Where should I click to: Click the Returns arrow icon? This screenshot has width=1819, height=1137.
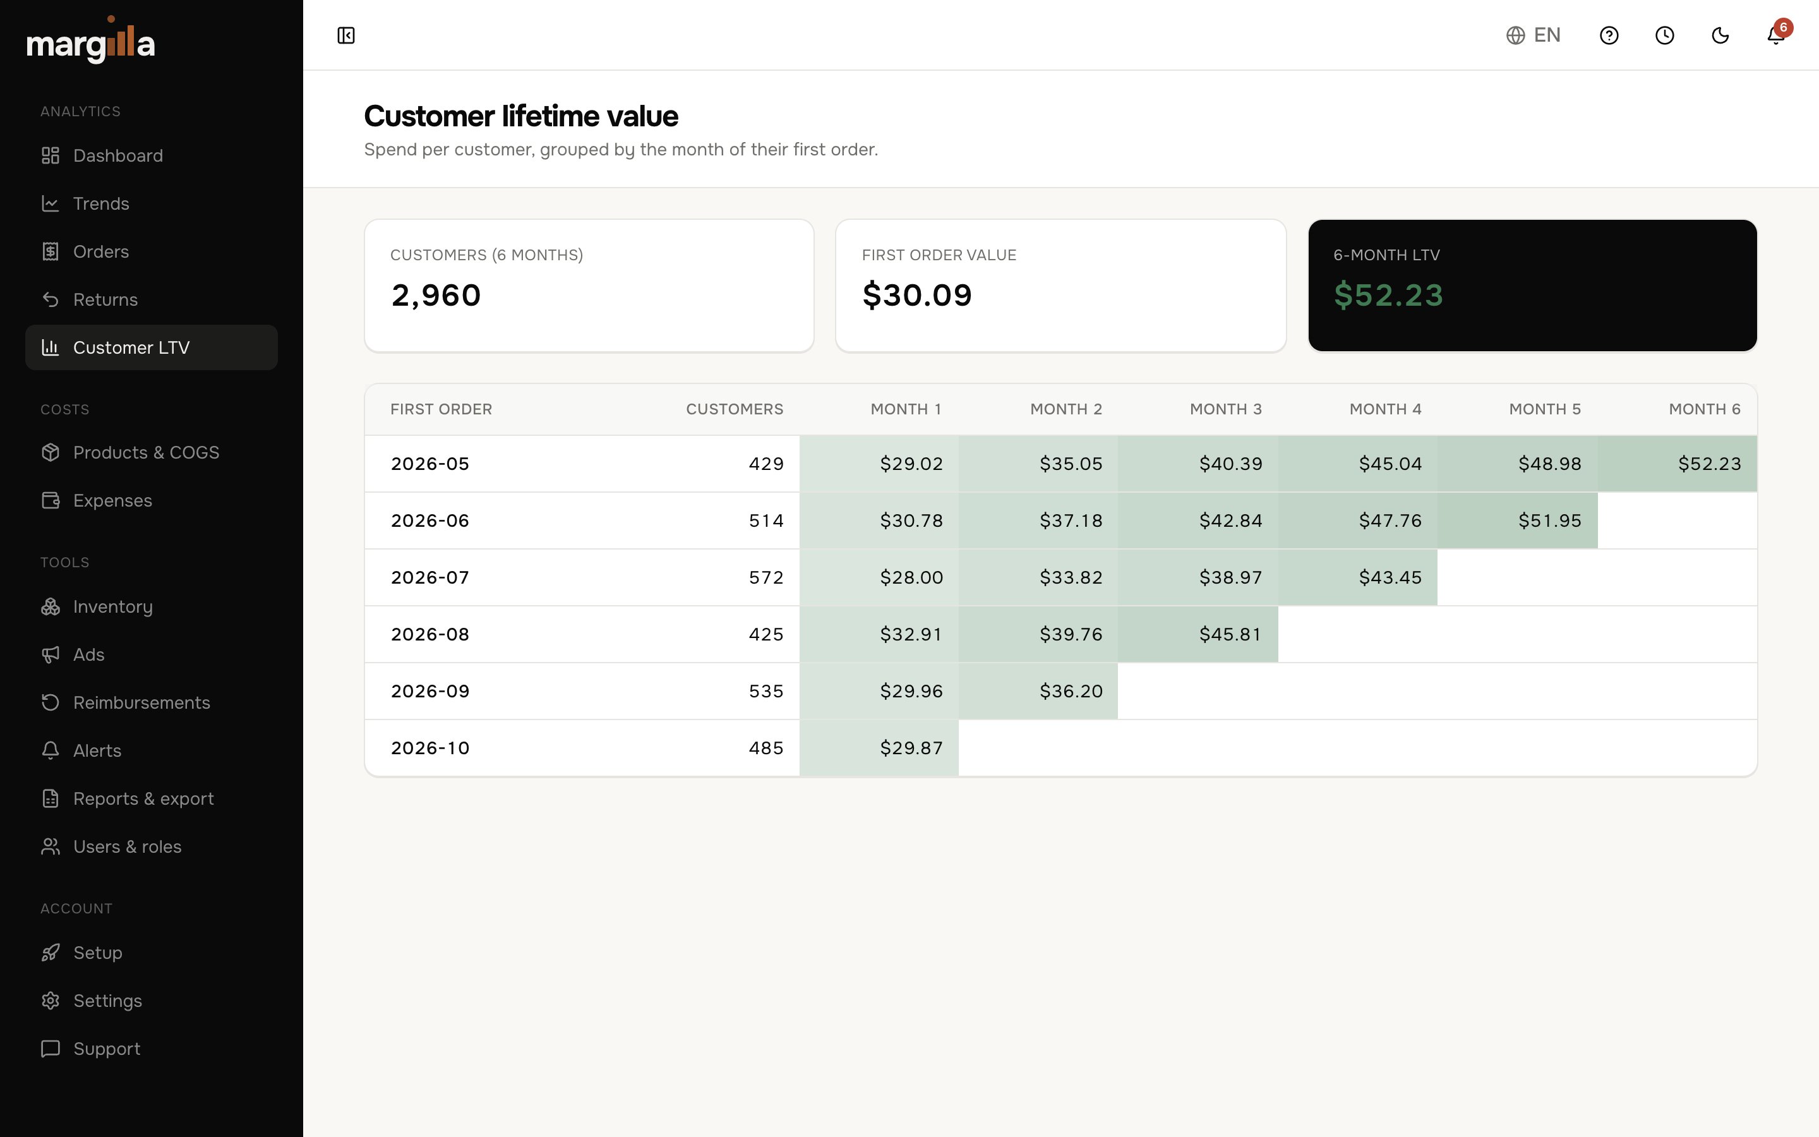(x=51, y=300)
